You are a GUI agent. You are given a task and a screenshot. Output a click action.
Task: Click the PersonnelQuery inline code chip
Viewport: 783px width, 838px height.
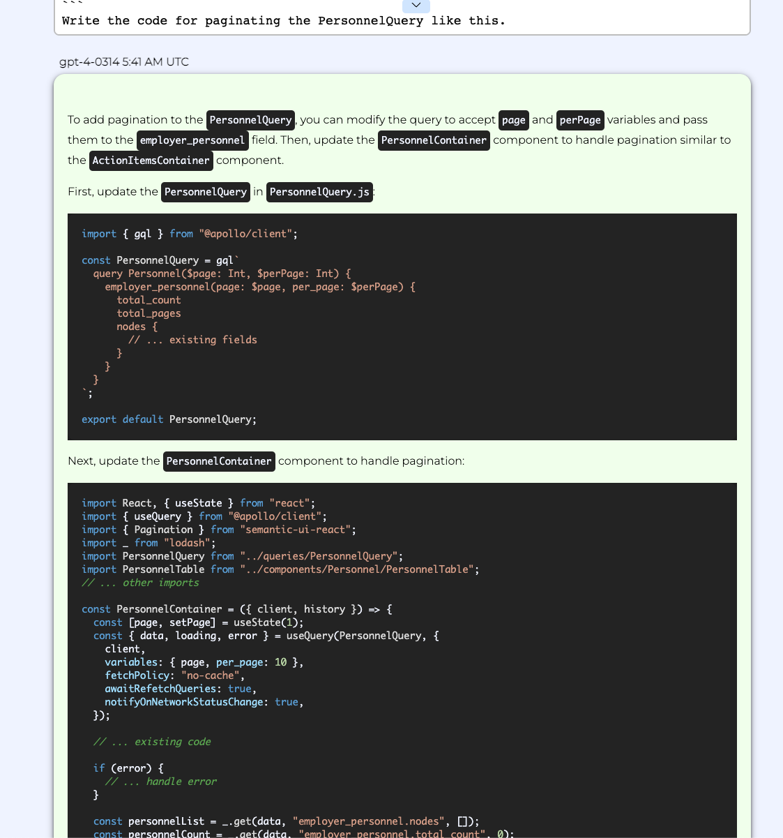250,120
